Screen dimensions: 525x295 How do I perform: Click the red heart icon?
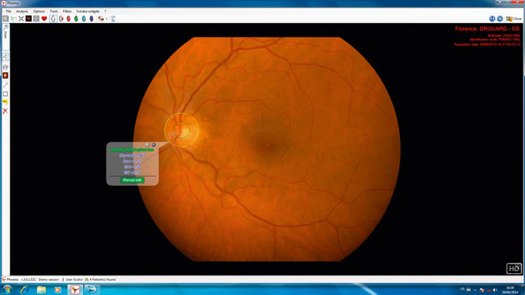click(43, 19)
